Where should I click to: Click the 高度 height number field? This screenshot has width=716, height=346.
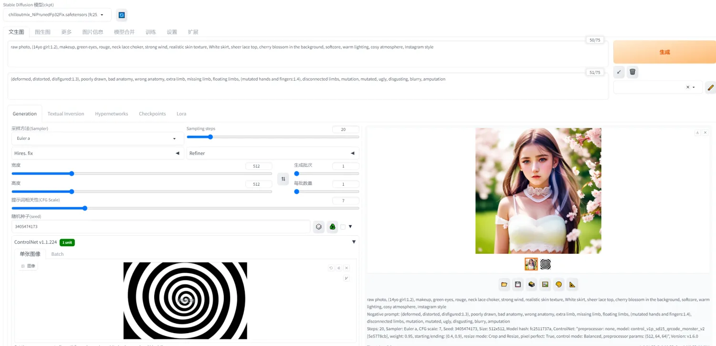(259, 184)
